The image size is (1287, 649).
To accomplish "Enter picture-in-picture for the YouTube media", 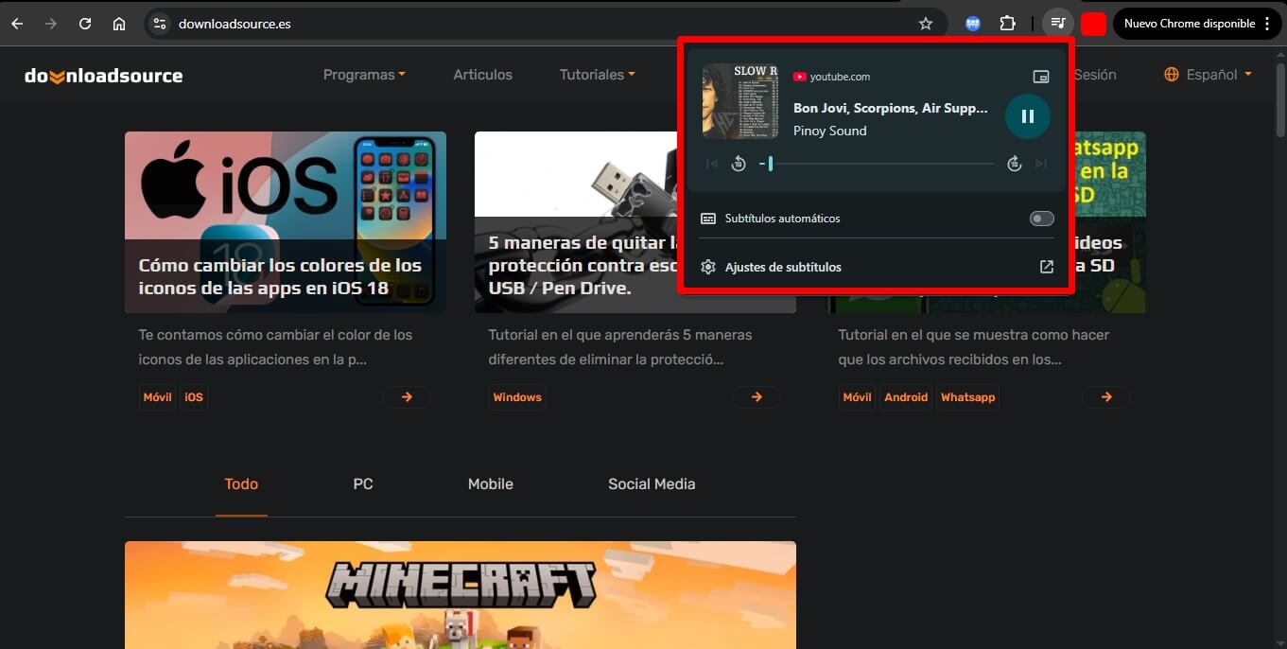I will pos(1041,77).
